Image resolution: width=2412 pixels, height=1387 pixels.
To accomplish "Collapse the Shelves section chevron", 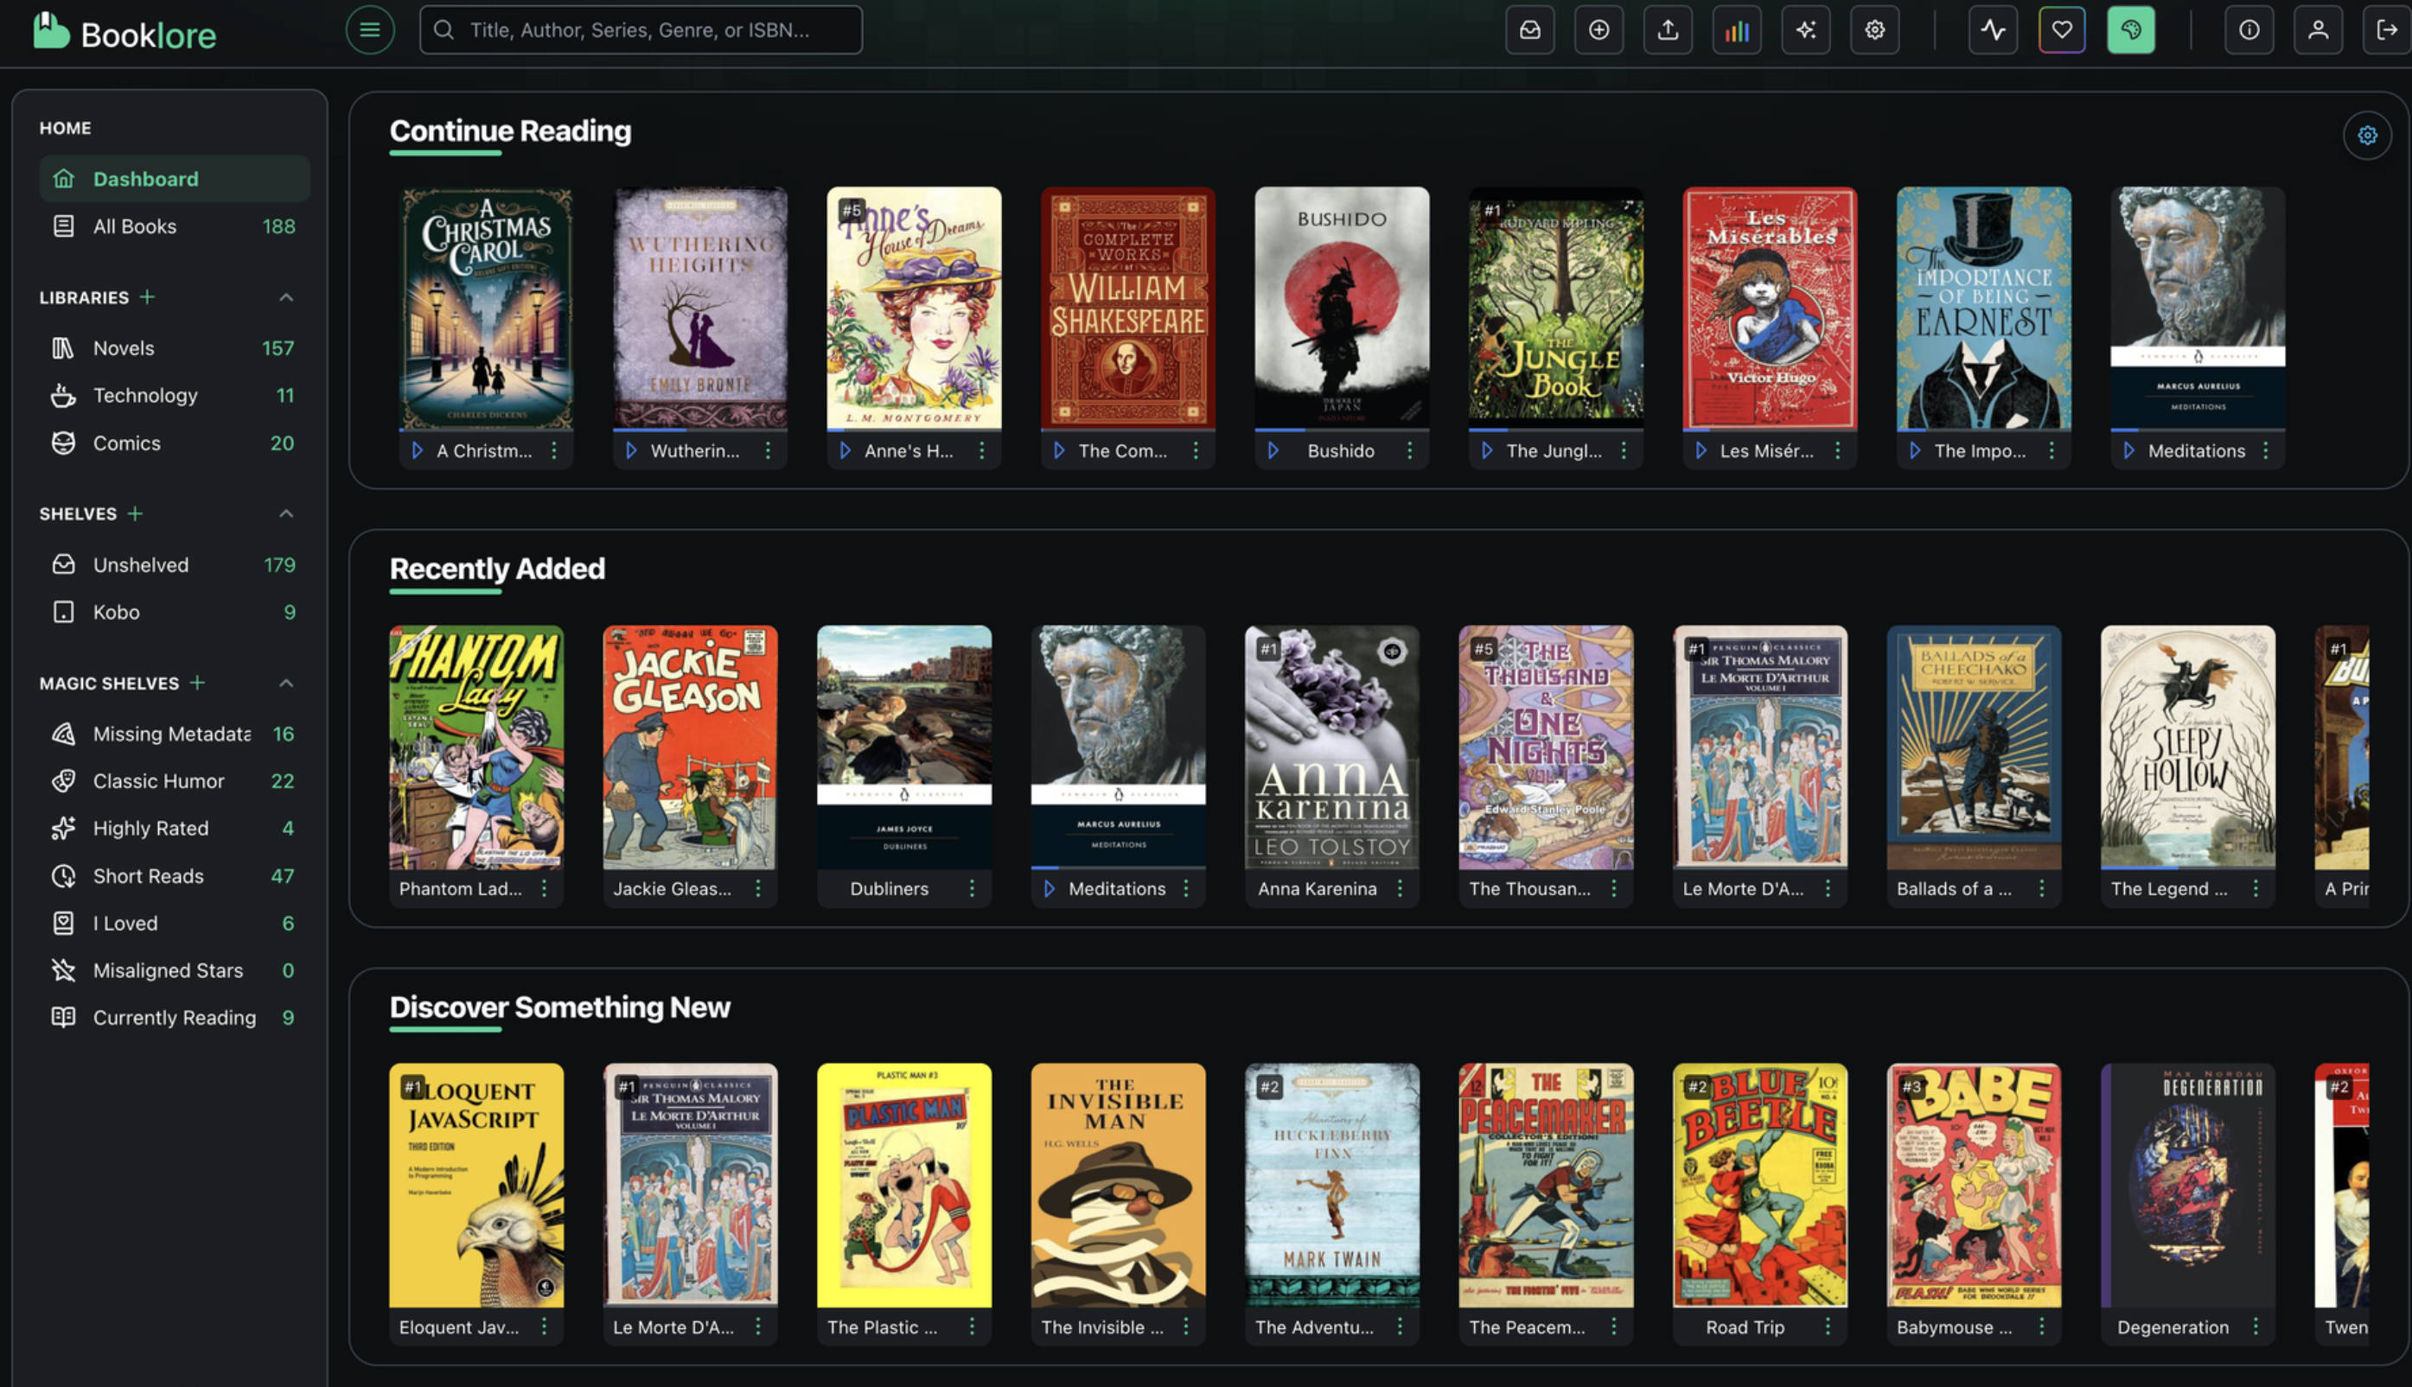I will tap(286, 513).
